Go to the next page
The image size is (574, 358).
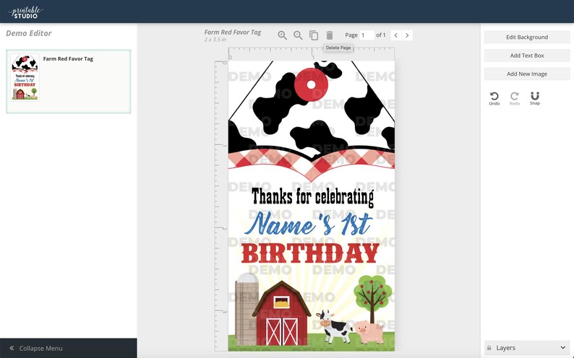click(407, 35)
